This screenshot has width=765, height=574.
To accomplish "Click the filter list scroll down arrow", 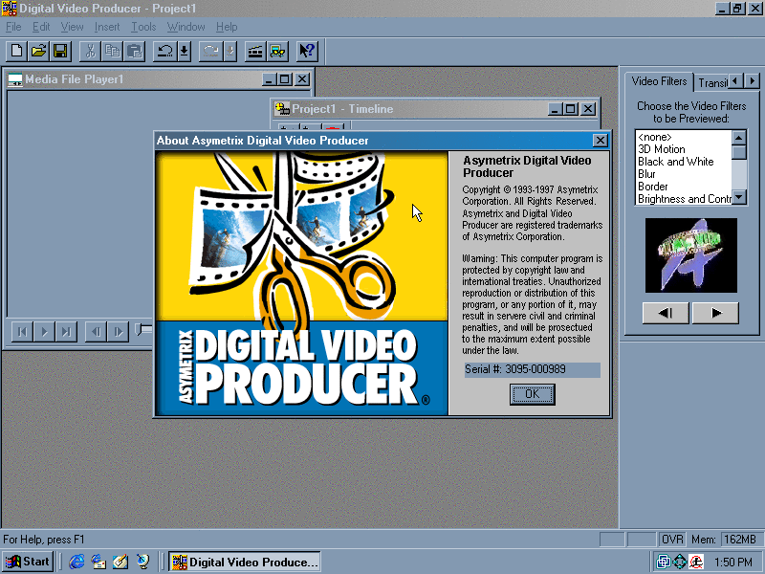I will tap(739, 198).
